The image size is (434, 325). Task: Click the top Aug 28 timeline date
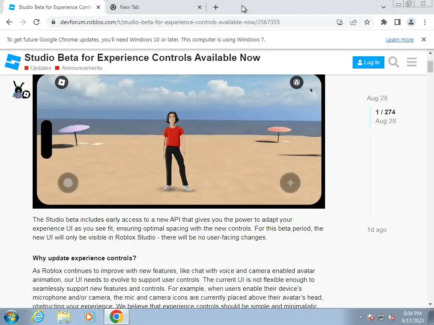(x=377, y=98)
